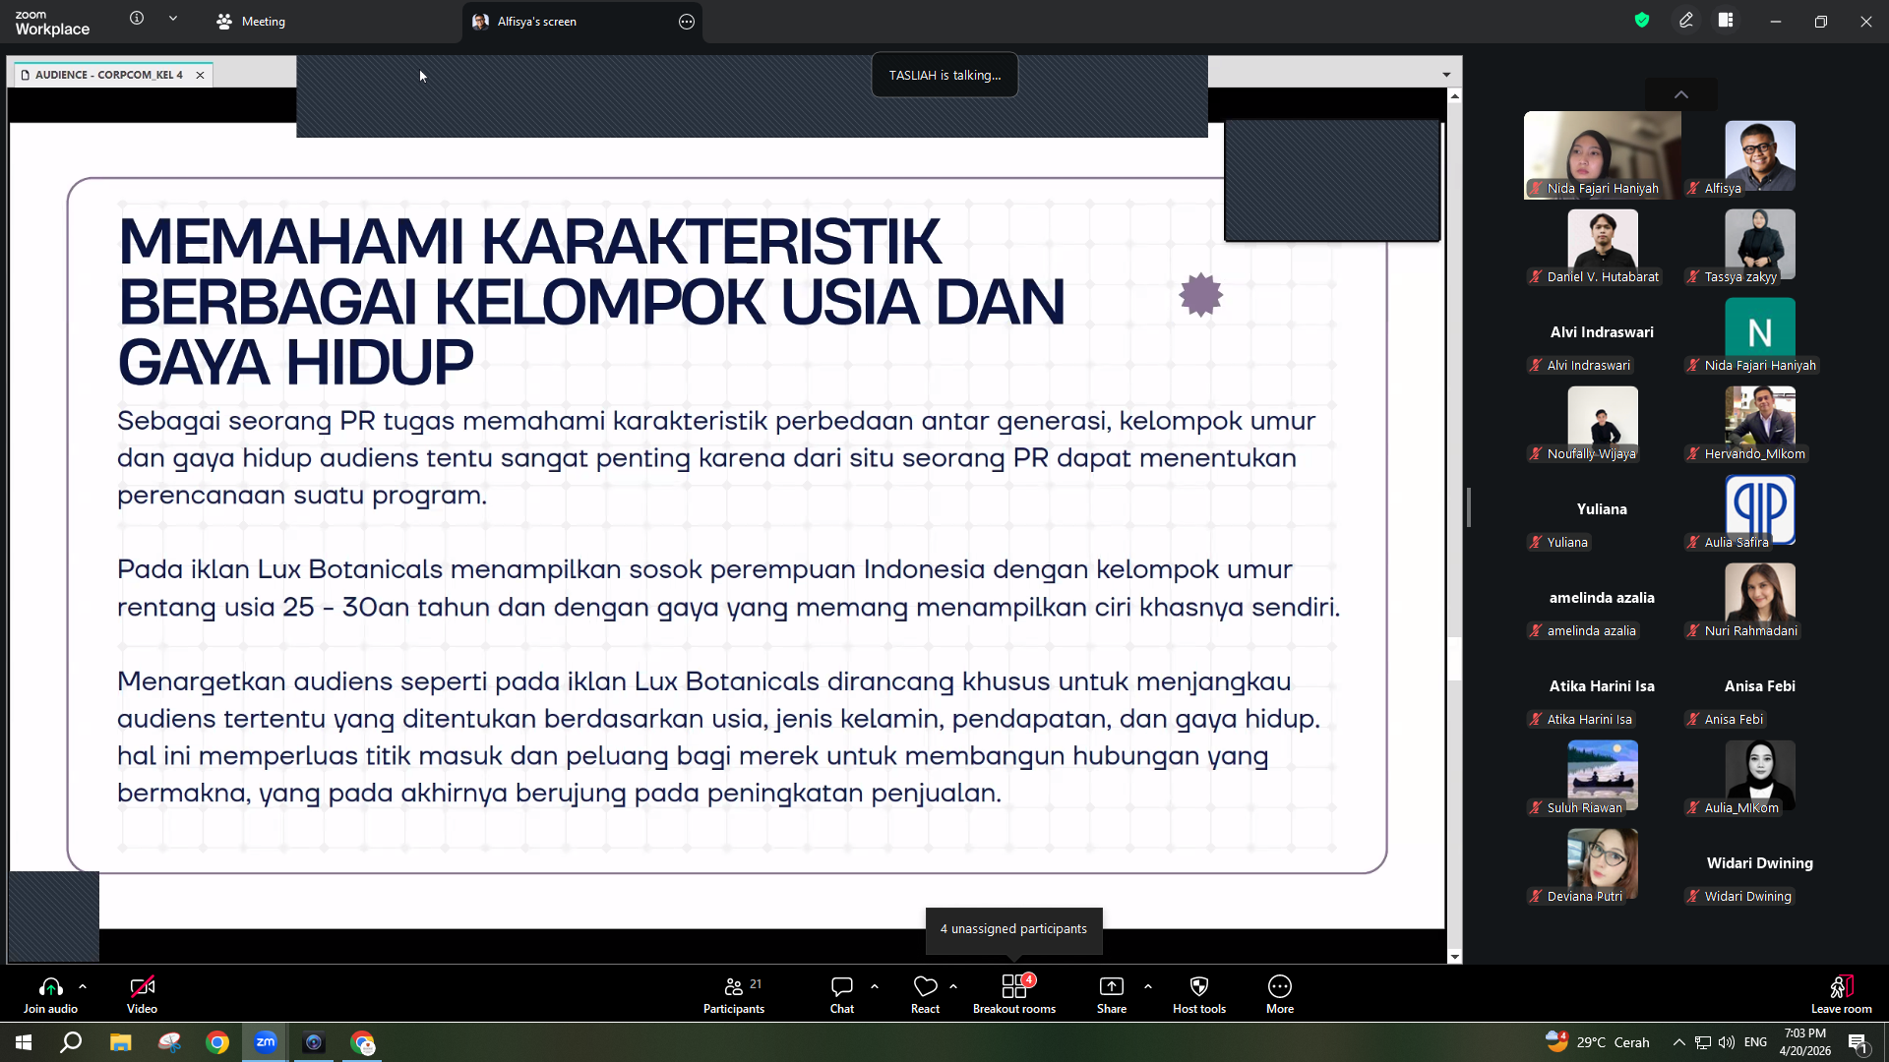Collapse the participant gallery with the up chevron
Screen dimensions: 1889x1062
pos(1681,94)
